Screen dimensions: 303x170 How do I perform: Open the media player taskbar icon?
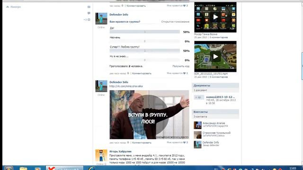coord(38,169)
